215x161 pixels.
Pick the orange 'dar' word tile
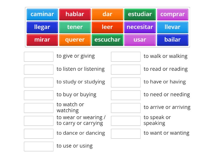[107, 14]
